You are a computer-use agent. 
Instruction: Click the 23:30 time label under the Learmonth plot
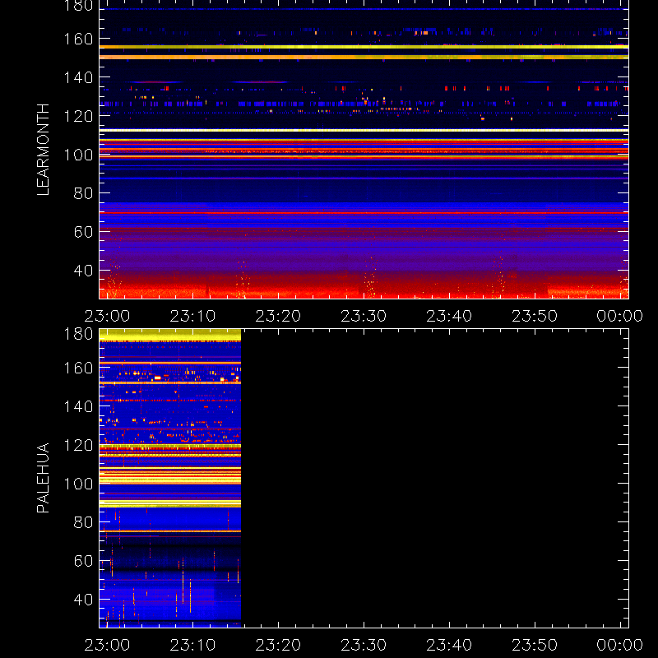click(x=364, y=316)
